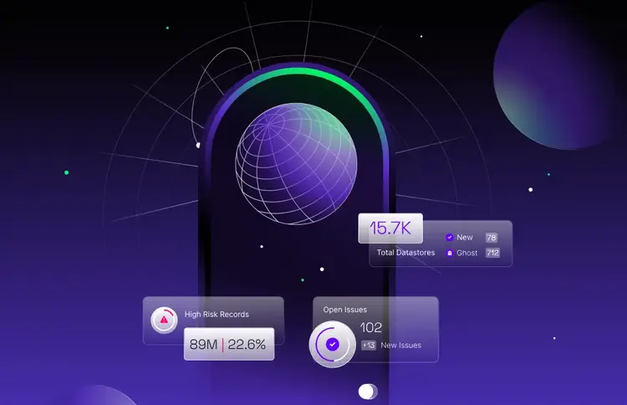This screenshot has width=627, height=405.
Task: Click the 102 open issues number
Action: [x=371, y=328]
